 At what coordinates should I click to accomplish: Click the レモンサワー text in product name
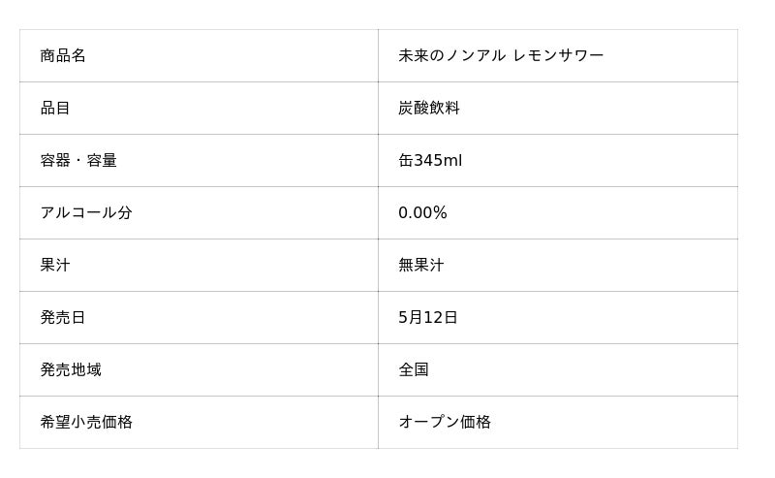[559, 56]
